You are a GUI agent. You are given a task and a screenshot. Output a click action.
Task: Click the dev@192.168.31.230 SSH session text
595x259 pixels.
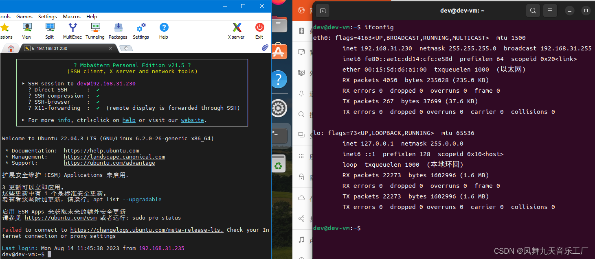[x=106, y=84]
